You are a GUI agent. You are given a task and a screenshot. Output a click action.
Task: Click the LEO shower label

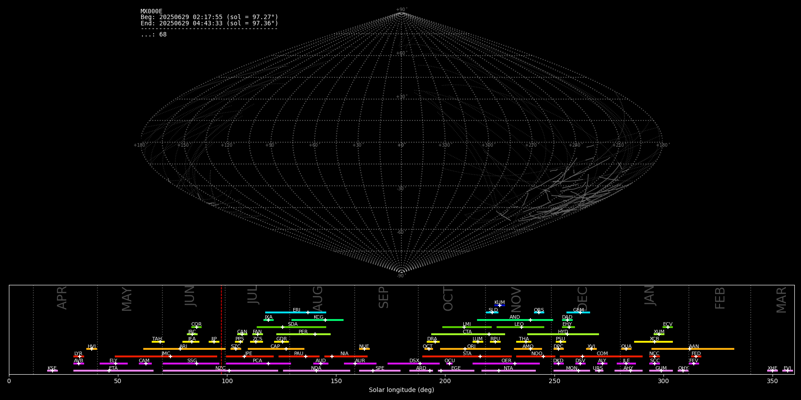click(x=519, y=324)
